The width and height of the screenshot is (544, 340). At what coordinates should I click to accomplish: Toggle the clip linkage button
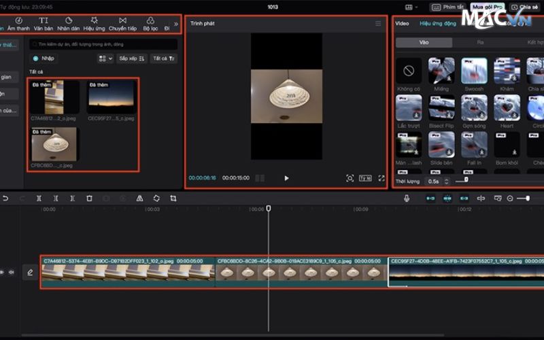click(464, 199)
